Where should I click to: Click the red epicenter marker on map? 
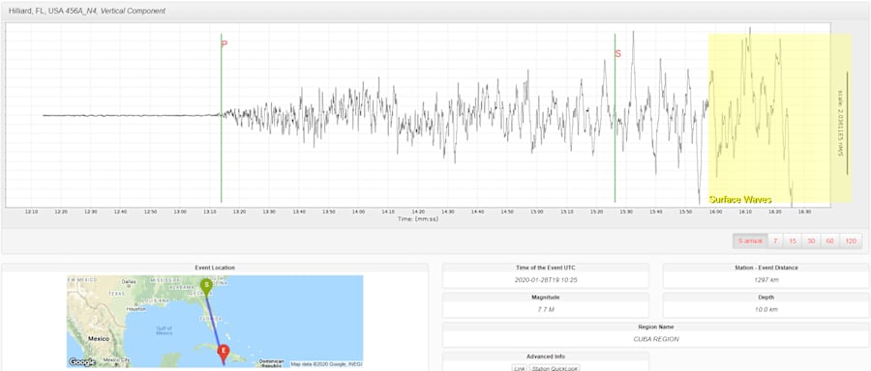coord(224,352)
